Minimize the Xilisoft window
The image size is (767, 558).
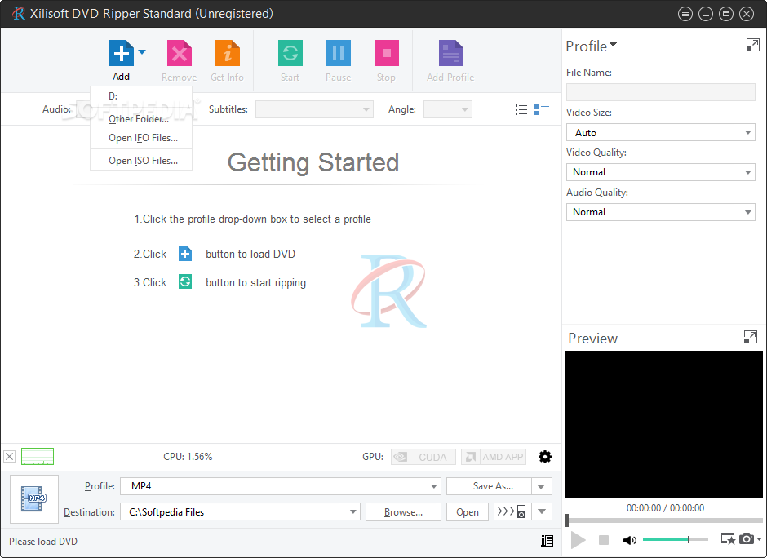click(x=705, y=14)
